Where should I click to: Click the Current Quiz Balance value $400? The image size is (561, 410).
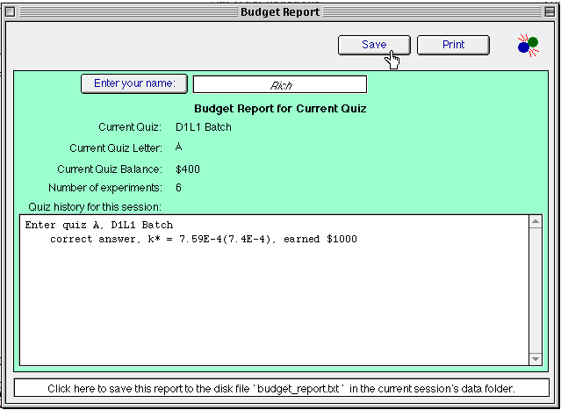pos(188,169)
